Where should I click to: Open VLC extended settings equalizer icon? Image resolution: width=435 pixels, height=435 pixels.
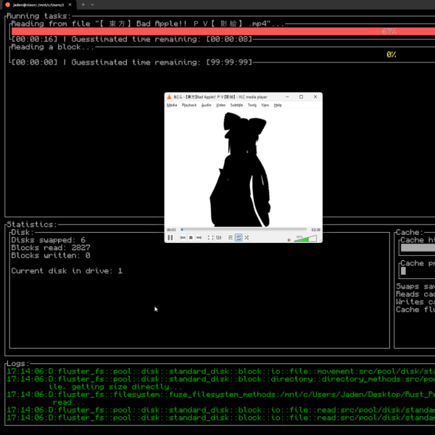click(218, 238)
